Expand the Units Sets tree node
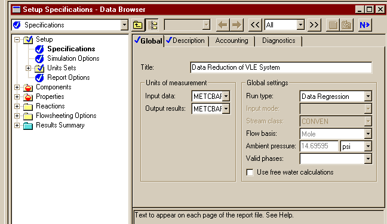The width and height of the screenshot is (387, 224). tap(29, 68)
